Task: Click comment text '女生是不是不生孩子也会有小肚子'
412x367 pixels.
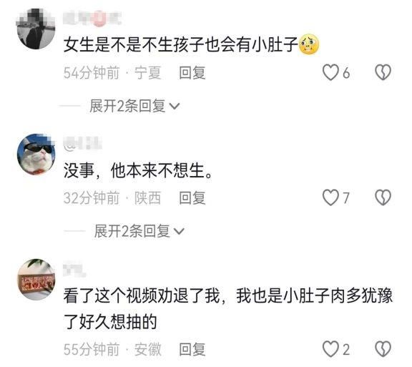Action: coord(181,44)
